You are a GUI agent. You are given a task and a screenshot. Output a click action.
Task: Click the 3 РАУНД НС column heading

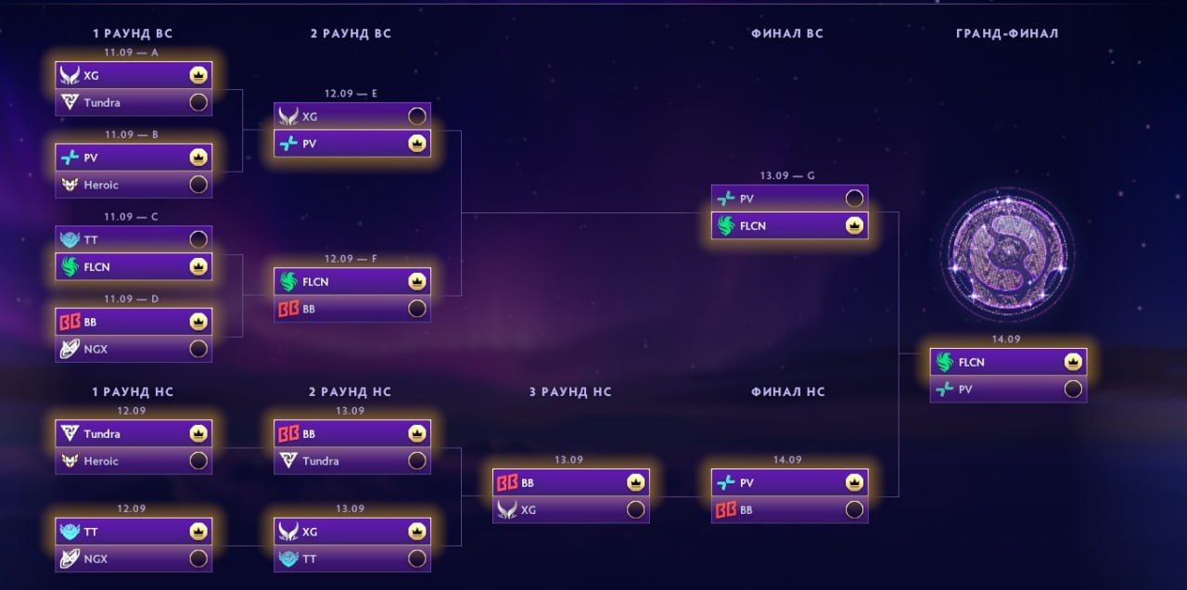click(570, 392)
